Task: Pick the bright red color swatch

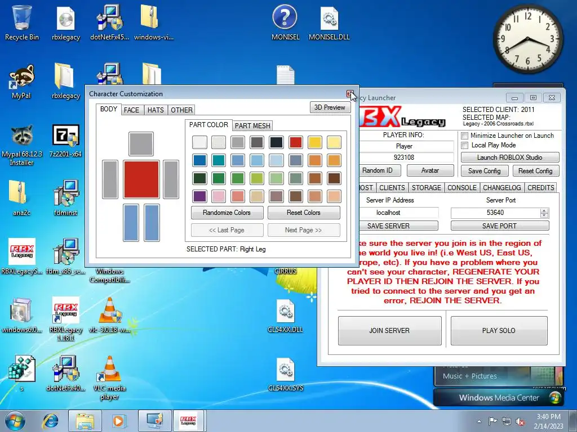Action: coord(295,142)
